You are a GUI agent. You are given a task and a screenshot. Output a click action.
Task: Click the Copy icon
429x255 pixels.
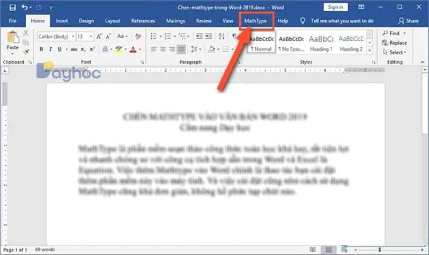click(x=26, y=42)
